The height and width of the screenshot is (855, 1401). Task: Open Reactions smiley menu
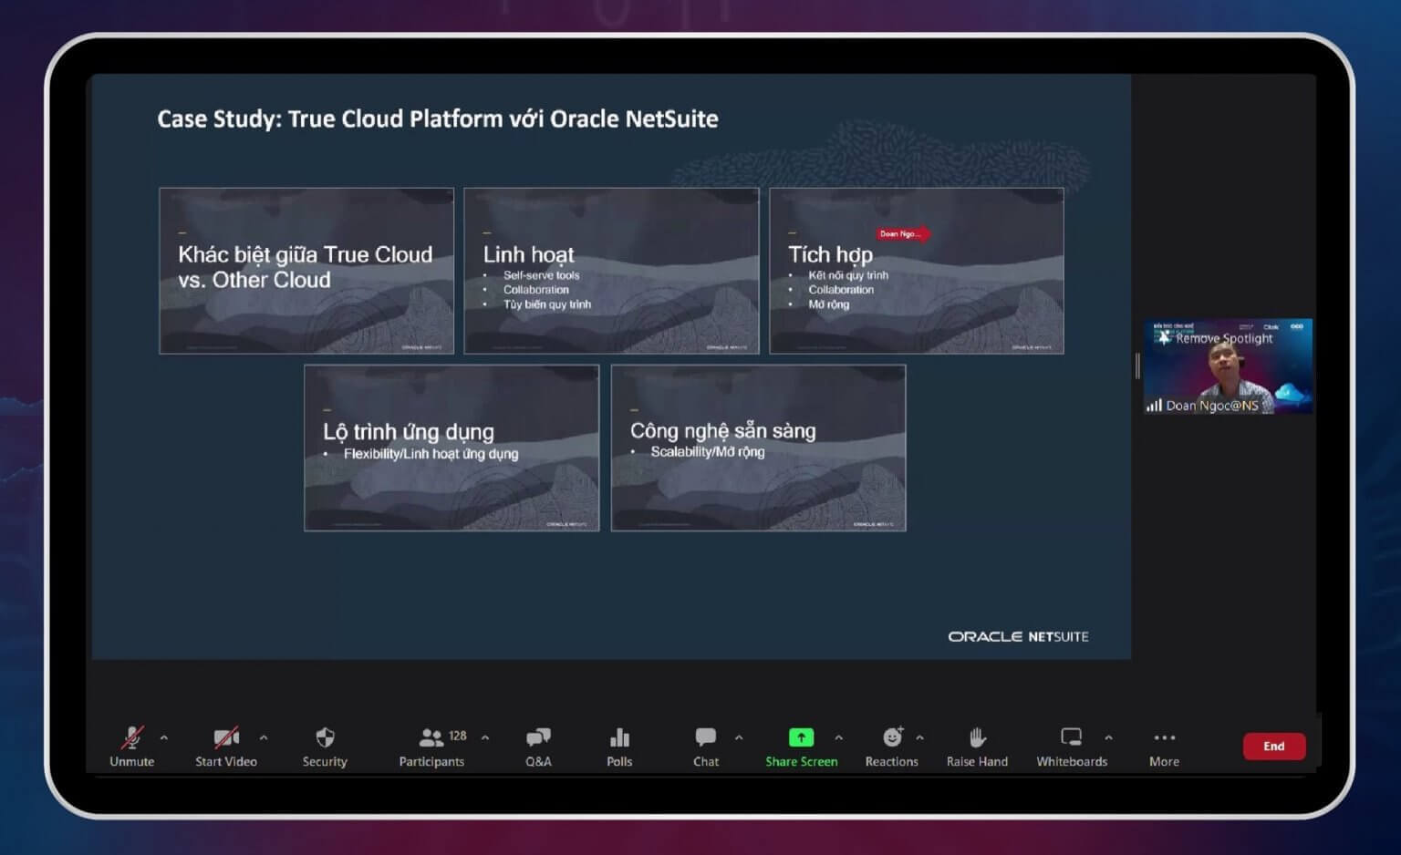click(891, 747)
